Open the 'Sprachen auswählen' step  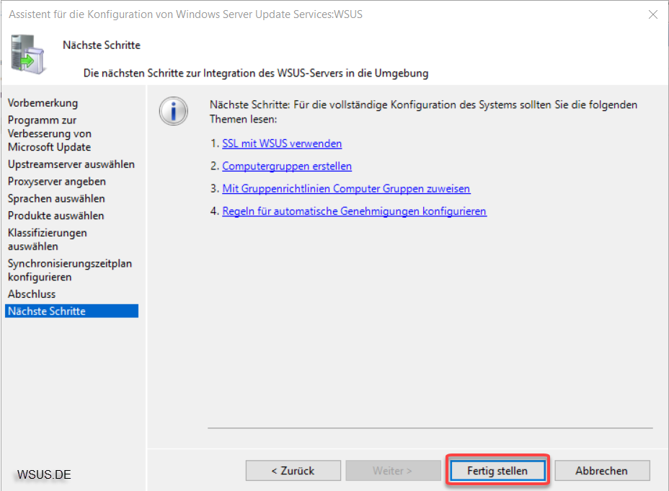[56, 199]
